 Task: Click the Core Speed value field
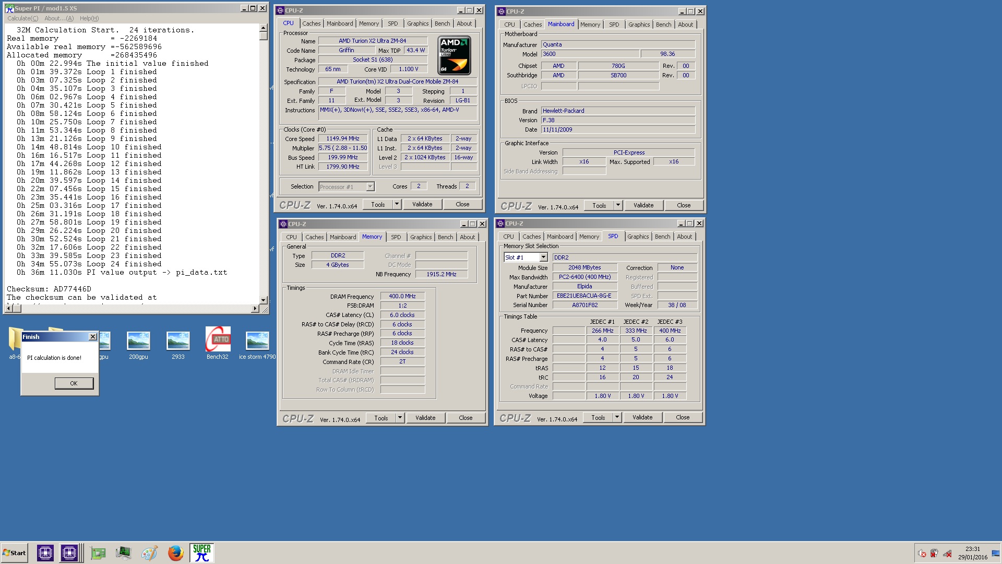click(343, 139)
